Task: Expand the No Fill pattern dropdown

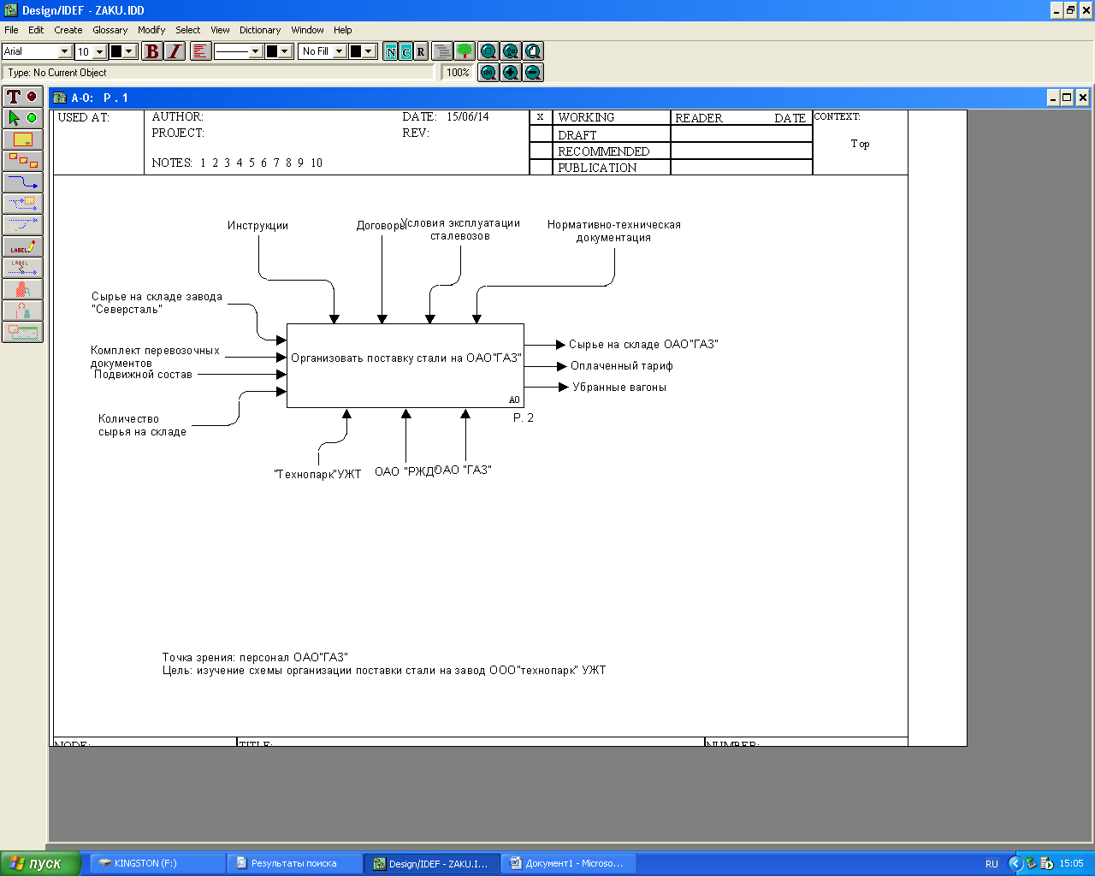Action: 339,51
